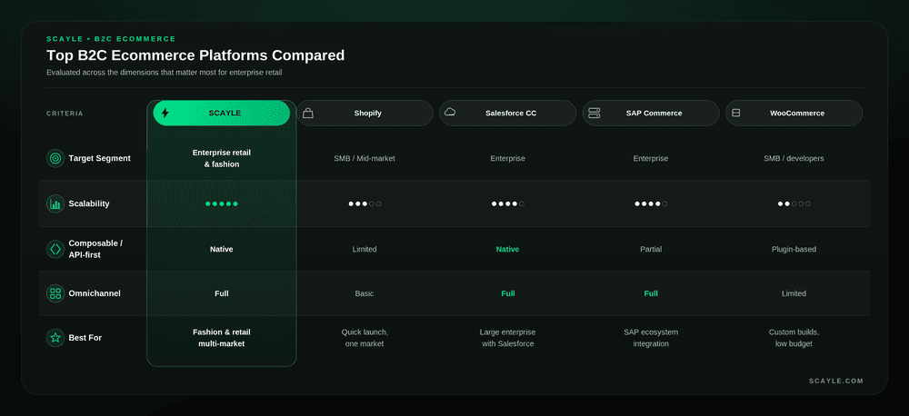Screen dimensions: 909x416
Task: Click green 'Full' under SAP Commerce
Action: [x=651, y=293]
